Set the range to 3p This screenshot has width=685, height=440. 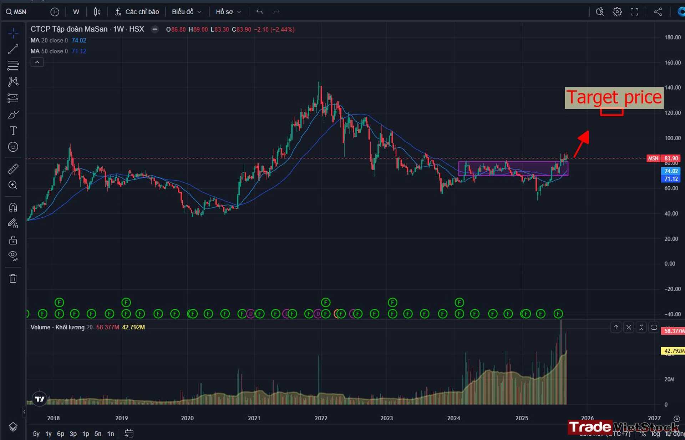[x=73, y=434]
